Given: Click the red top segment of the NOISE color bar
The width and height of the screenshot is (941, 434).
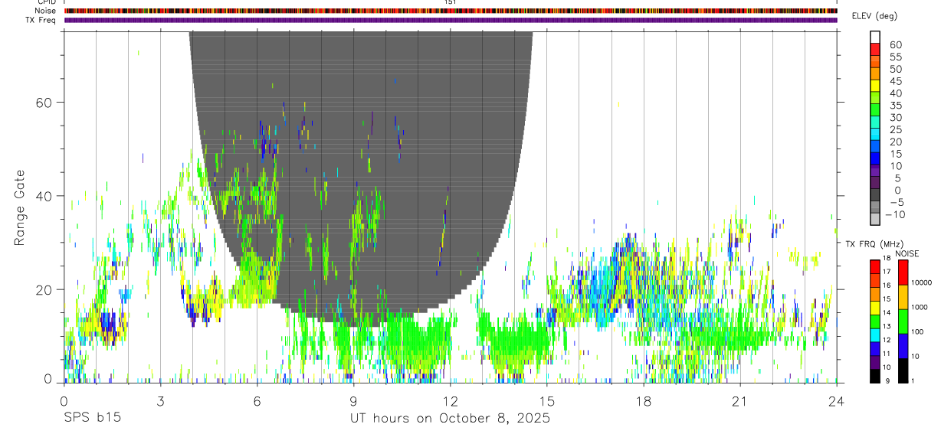Looking at the screenshot, I should [x=902, y=272].
